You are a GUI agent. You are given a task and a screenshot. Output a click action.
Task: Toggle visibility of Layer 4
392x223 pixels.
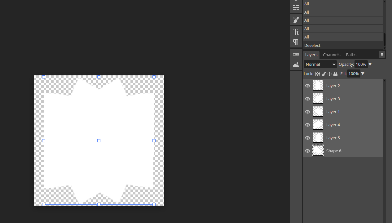pos(307,125)
